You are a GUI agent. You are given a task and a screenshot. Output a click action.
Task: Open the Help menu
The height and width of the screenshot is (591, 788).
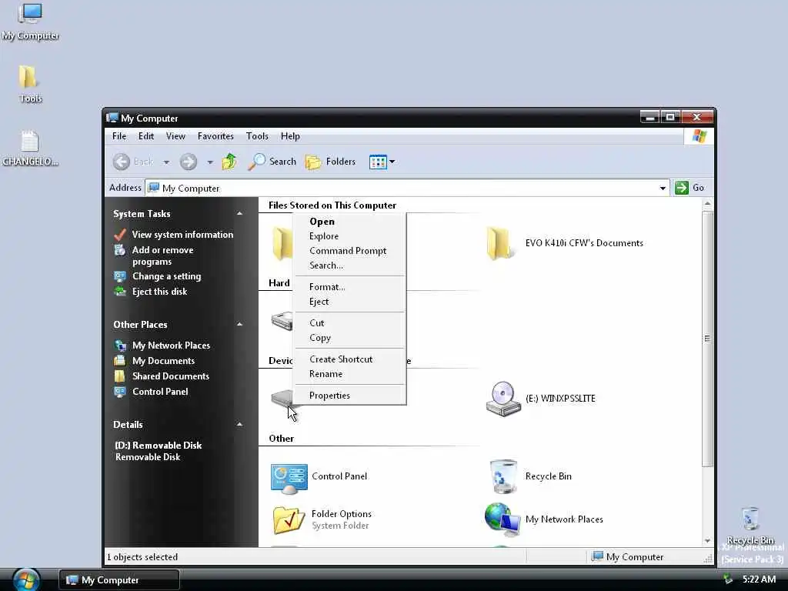pos(290,136)
